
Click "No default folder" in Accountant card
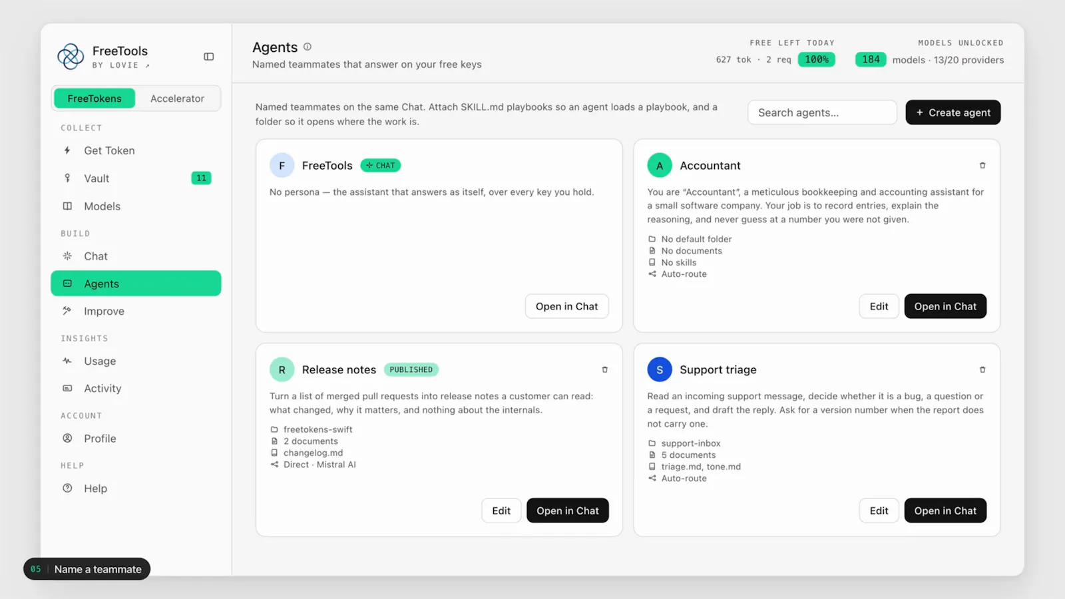coord(696,239)
